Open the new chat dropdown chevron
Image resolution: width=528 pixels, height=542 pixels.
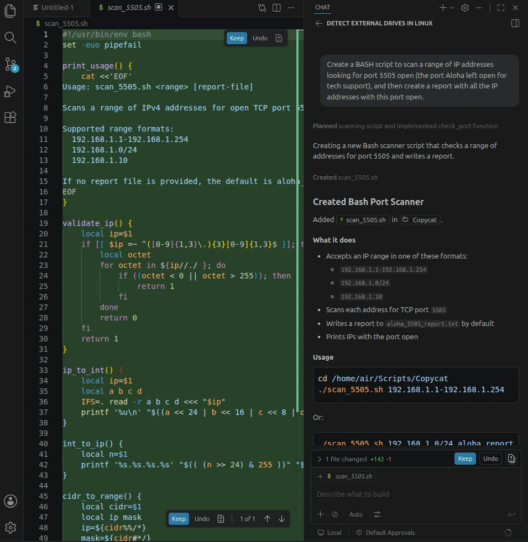click(452, 8)
